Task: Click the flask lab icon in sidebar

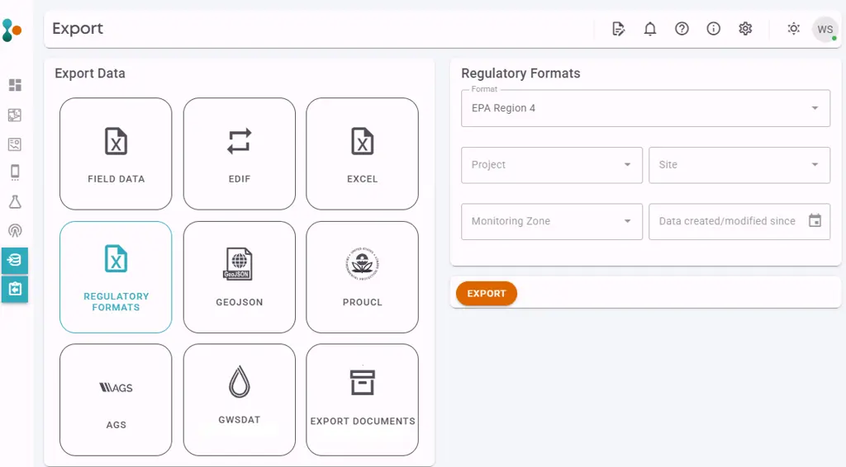Action: coord(15,202)
